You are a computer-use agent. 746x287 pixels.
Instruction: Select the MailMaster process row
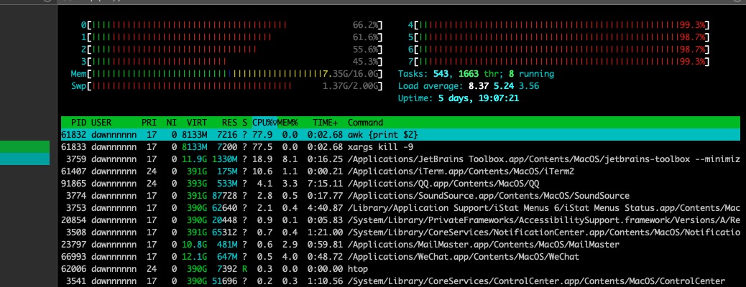400,245
